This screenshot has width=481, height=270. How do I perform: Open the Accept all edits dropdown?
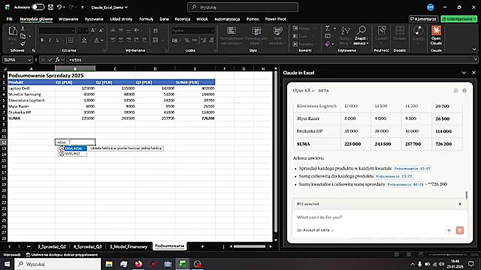pos(315,230)
